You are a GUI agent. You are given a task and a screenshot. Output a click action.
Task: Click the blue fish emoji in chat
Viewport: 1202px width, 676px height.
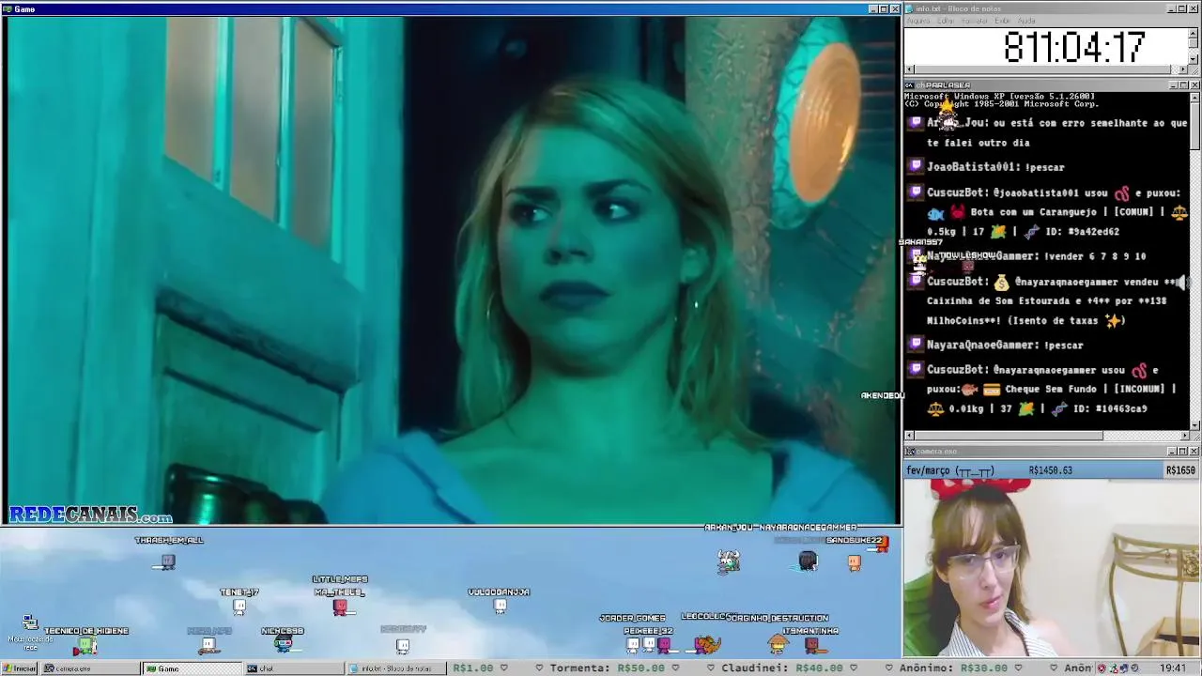pyautogui.click(x=935, y=213)
